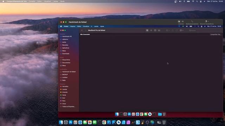Toggle Redimensionamento scaling in Screen Sharing toolbar

coord(192,21)
